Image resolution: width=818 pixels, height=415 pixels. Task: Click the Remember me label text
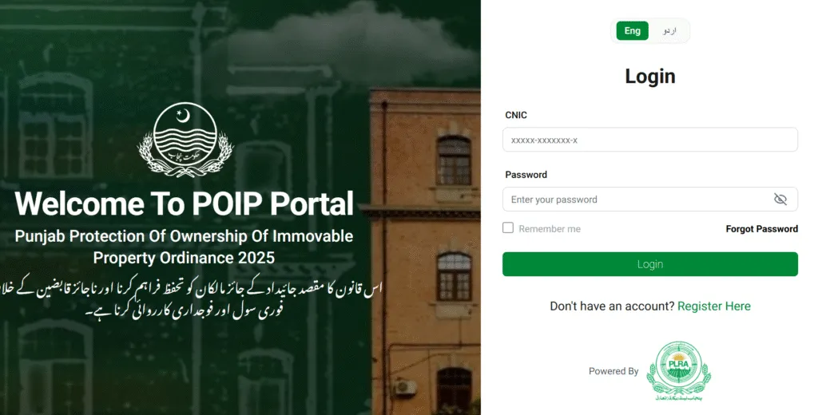coord(550,229)
